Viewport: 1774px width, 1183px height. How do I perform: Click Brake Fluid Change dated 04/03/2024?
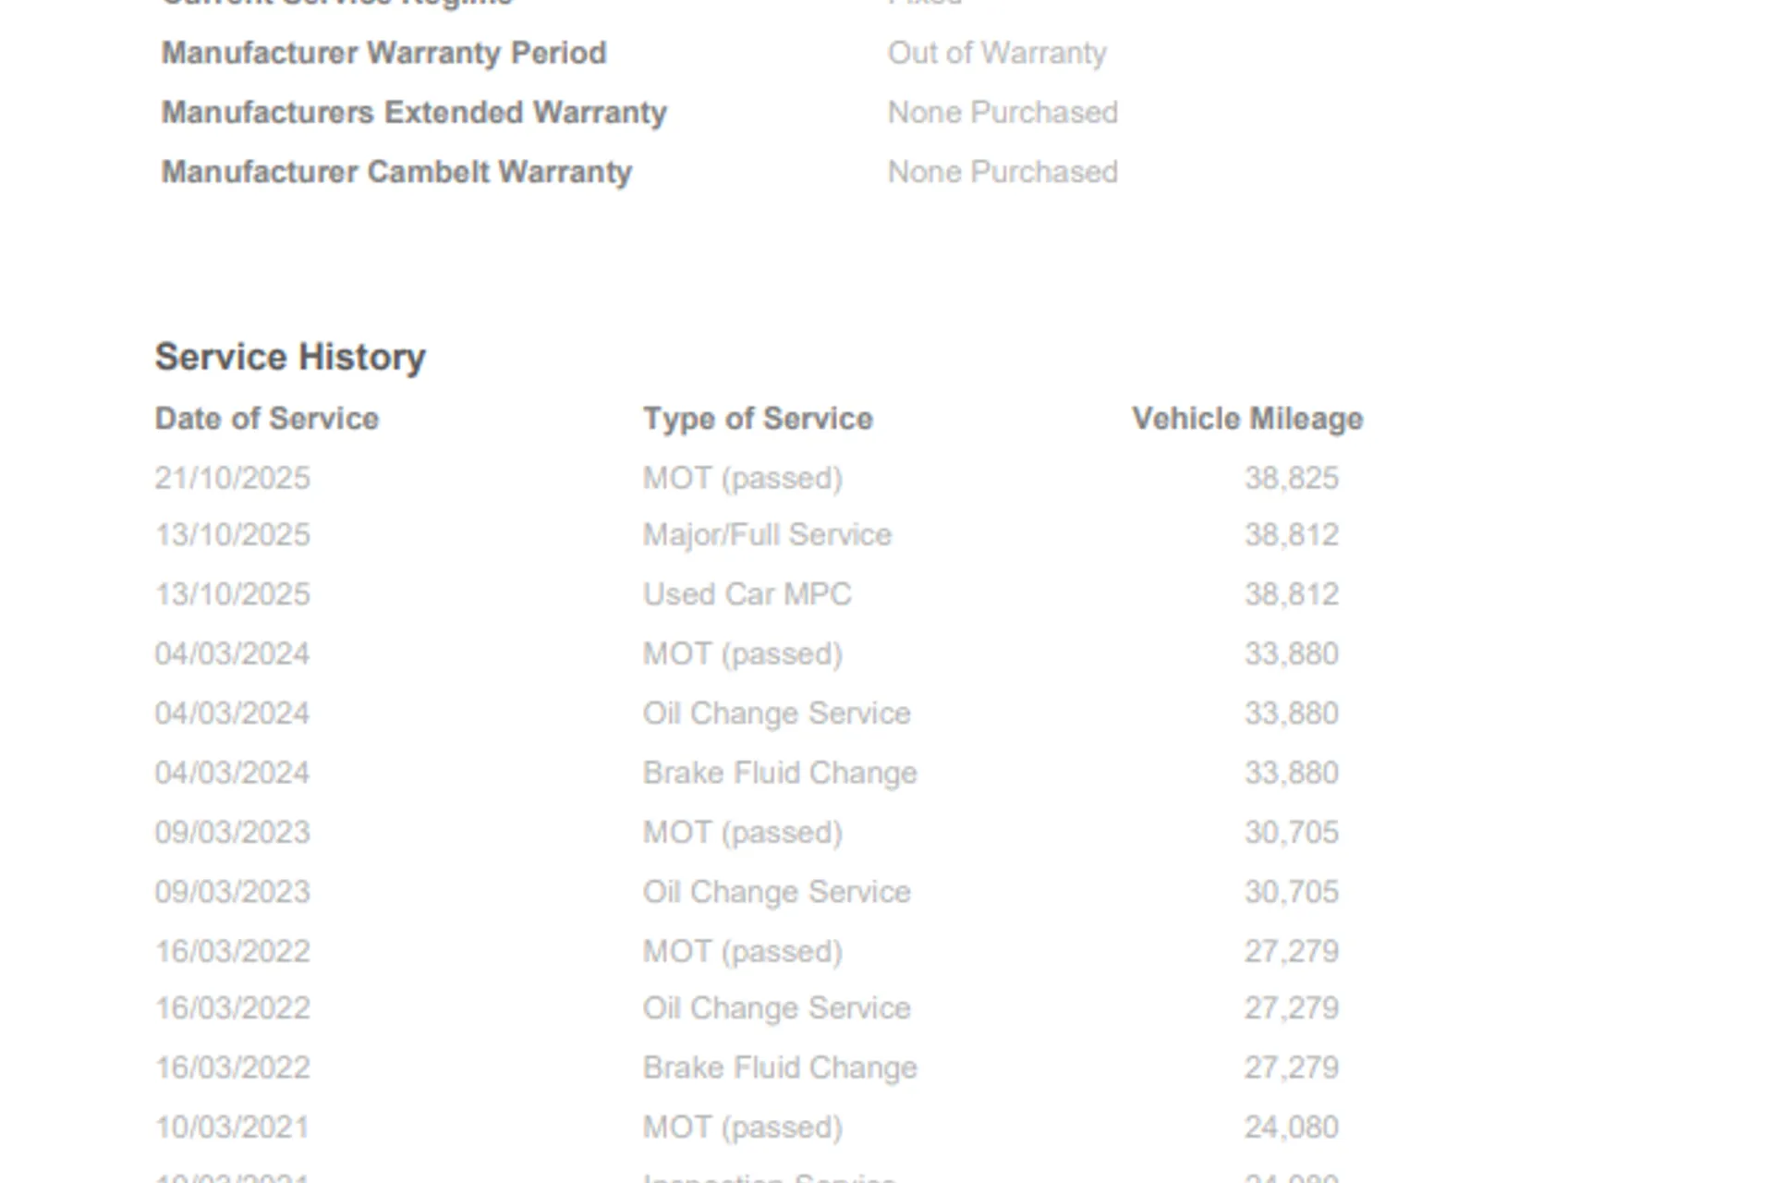coord(780,773)
